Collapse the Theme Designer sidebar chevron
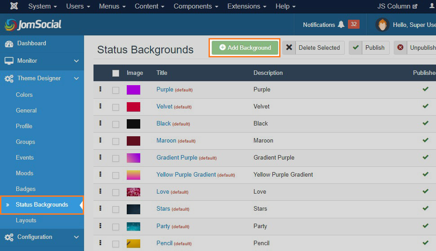436x251 pixels. coord(76,78)
